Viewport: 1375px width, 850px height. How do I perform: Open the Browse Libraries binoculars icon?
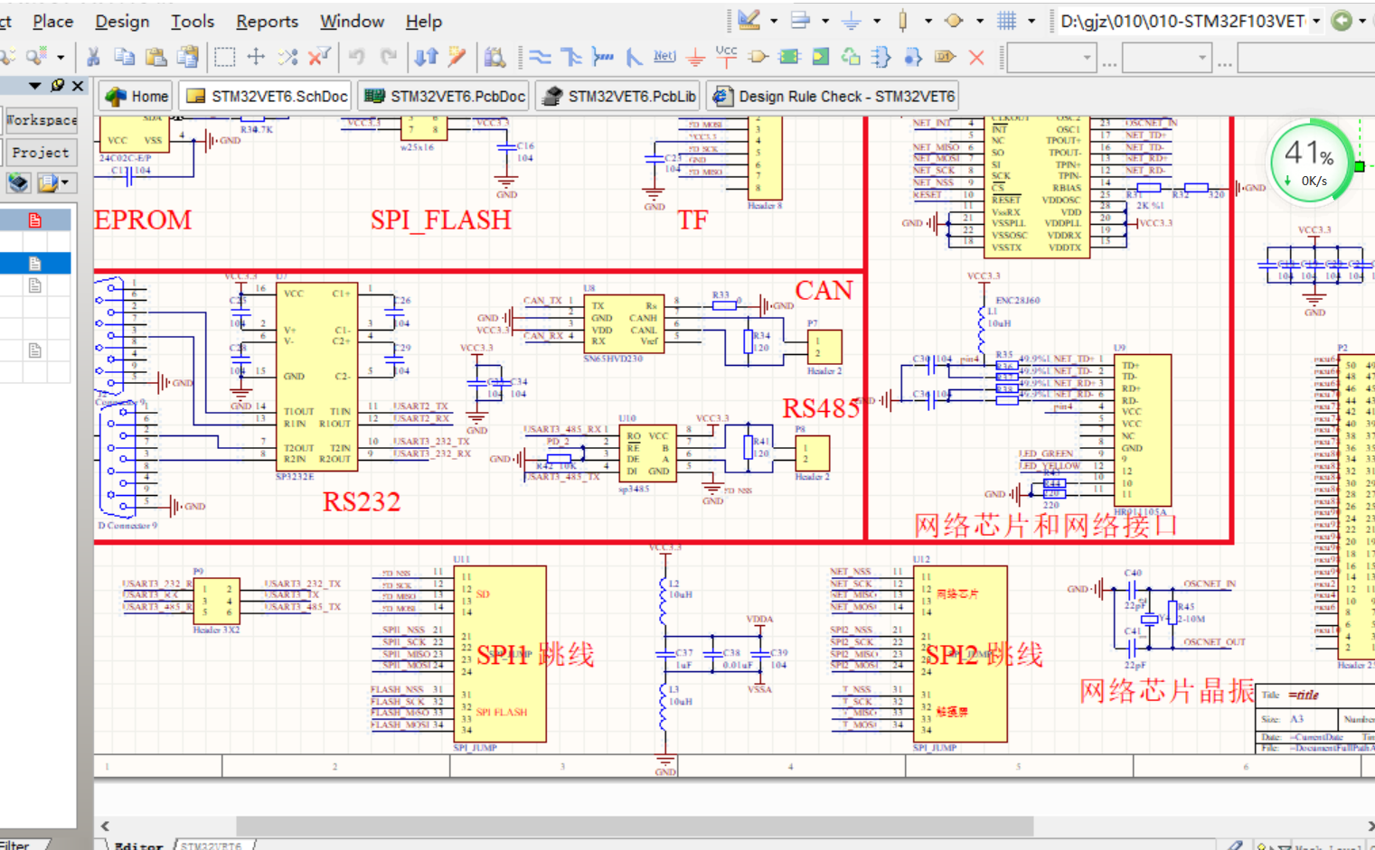tap(494, 58)
